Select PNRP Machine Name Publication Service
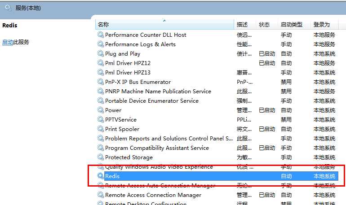This screenshot has height=205, width=346. point(217,91)
